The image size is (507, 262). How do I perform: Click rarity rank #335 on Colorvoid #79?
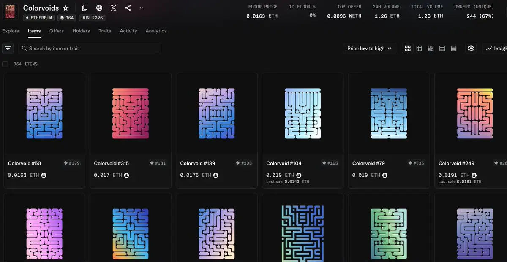click(x=416, y=163)
